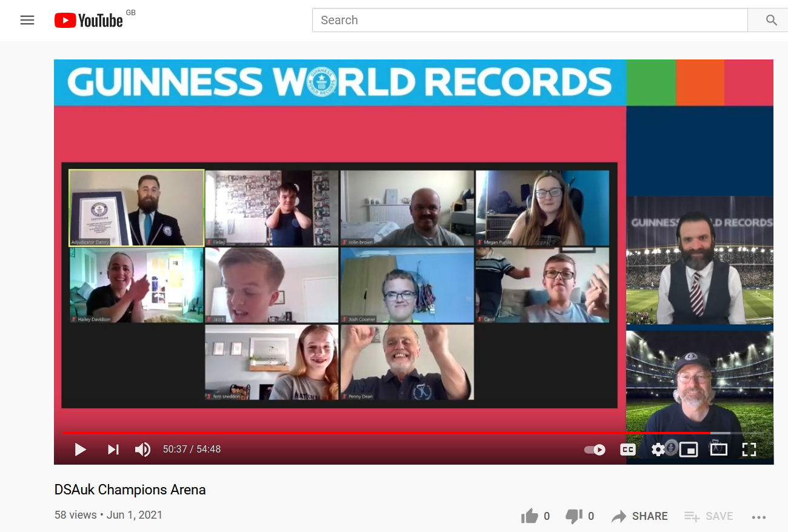
Task: Skip to the next video
Action: [x=113, y=450]
